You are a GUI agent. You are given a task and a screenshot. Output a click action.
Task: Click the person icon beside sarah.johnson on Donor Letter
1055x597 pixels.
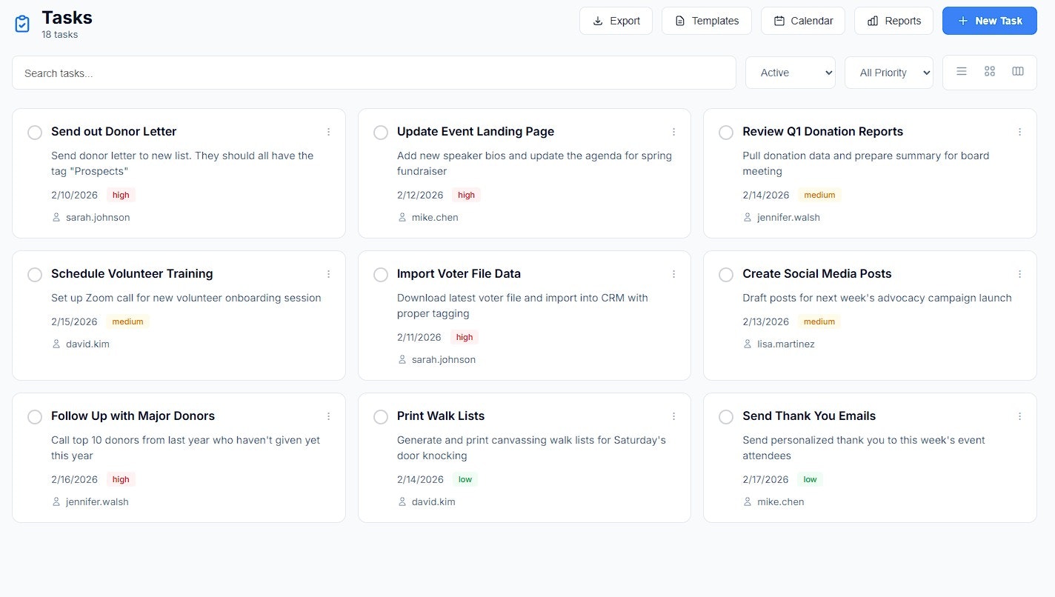click(x=56, y=217)
